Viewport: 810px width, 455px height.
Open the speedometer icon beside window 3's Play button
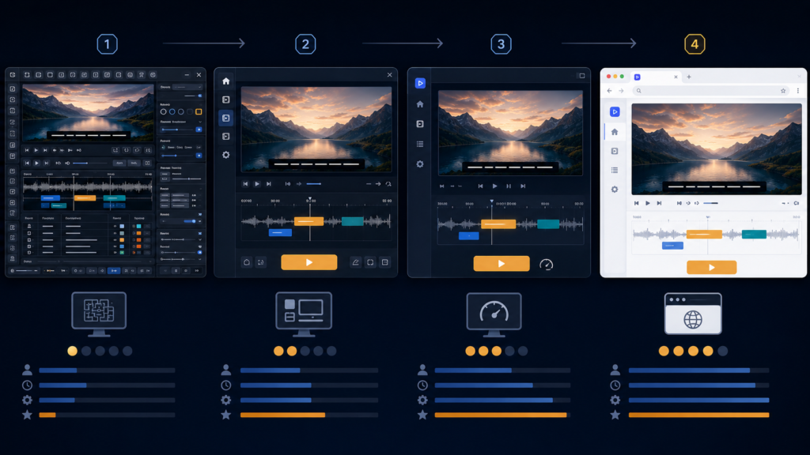546,265
